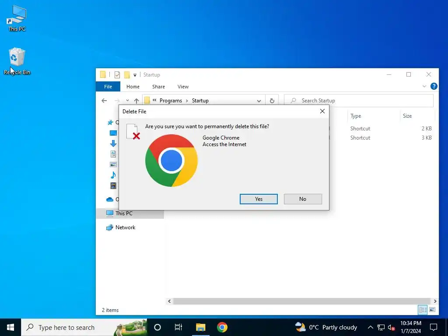Open recent locations dropdown arrow

click(x=127, y=101)
